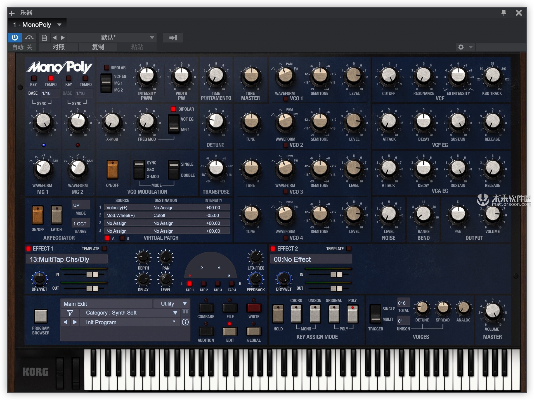534x400 pixels.
Task: Toggle MG 1 TEMPO sync LED
Action: 50,78
